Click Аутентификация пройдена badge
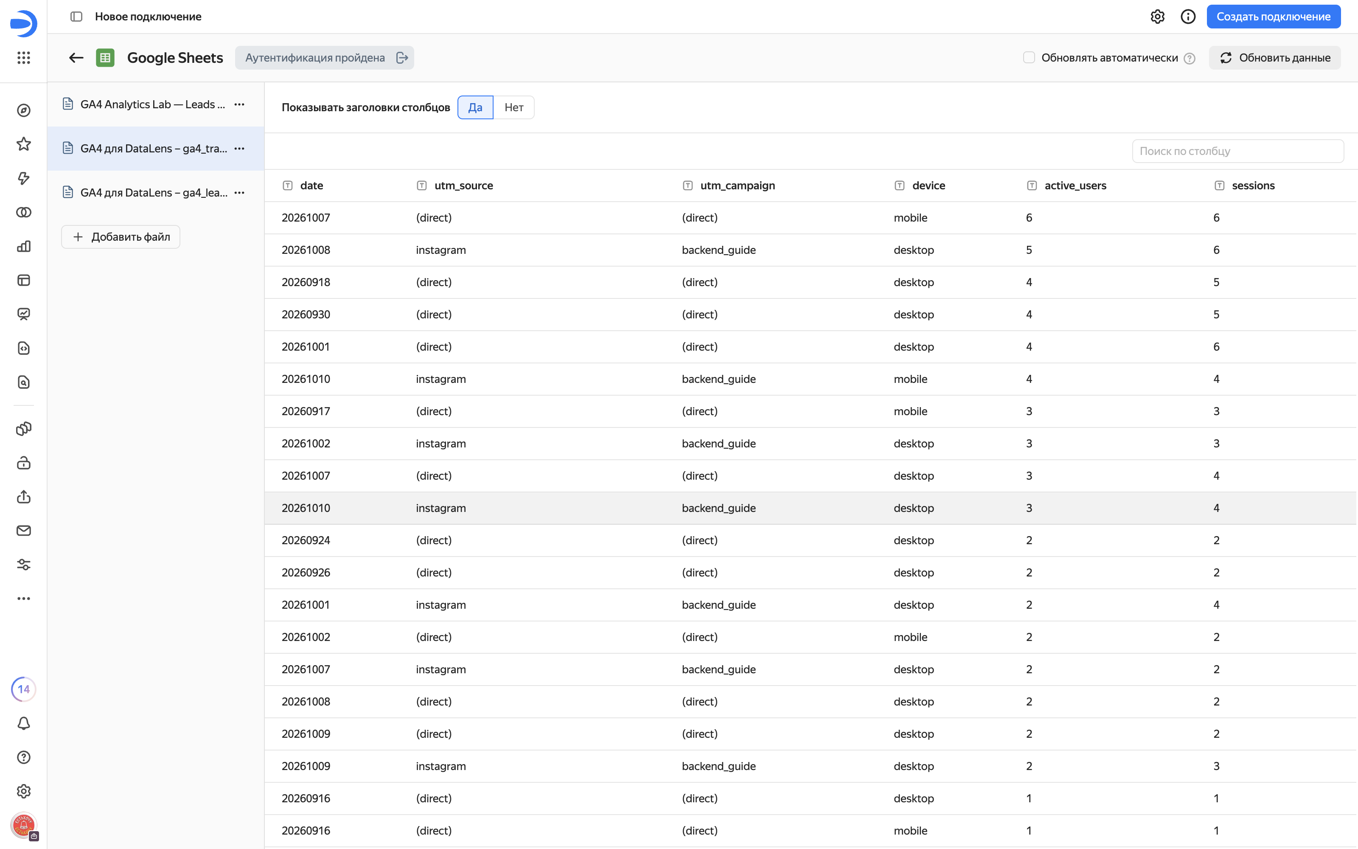The height and width of the screenshot is (849, 1358). click(324, 58)
